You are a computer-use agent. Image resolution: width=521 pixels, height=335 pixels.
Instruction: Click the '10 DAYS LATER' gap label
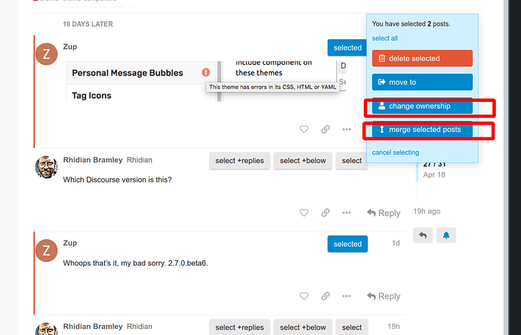(x=88, y=24)
